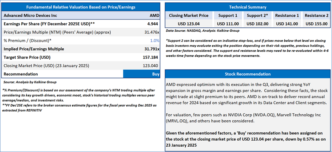332x152 pixels.
Task: Select the implied multiple 31.791x
Action: tap(152, 49)
